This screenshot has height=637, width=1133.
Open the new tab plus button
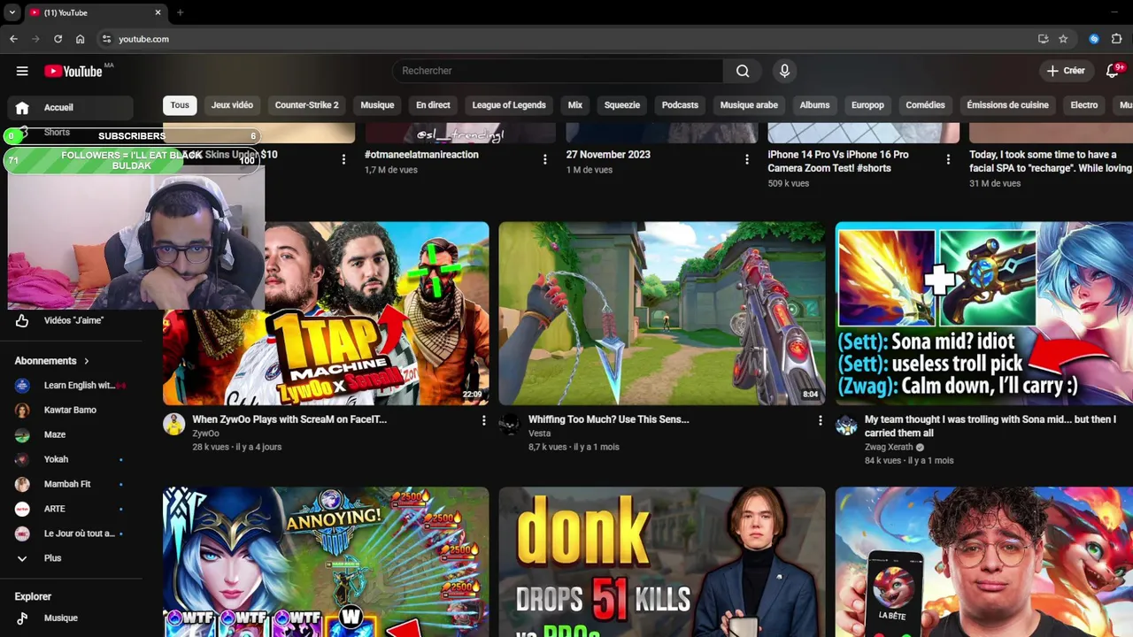(x=180, y=12)
